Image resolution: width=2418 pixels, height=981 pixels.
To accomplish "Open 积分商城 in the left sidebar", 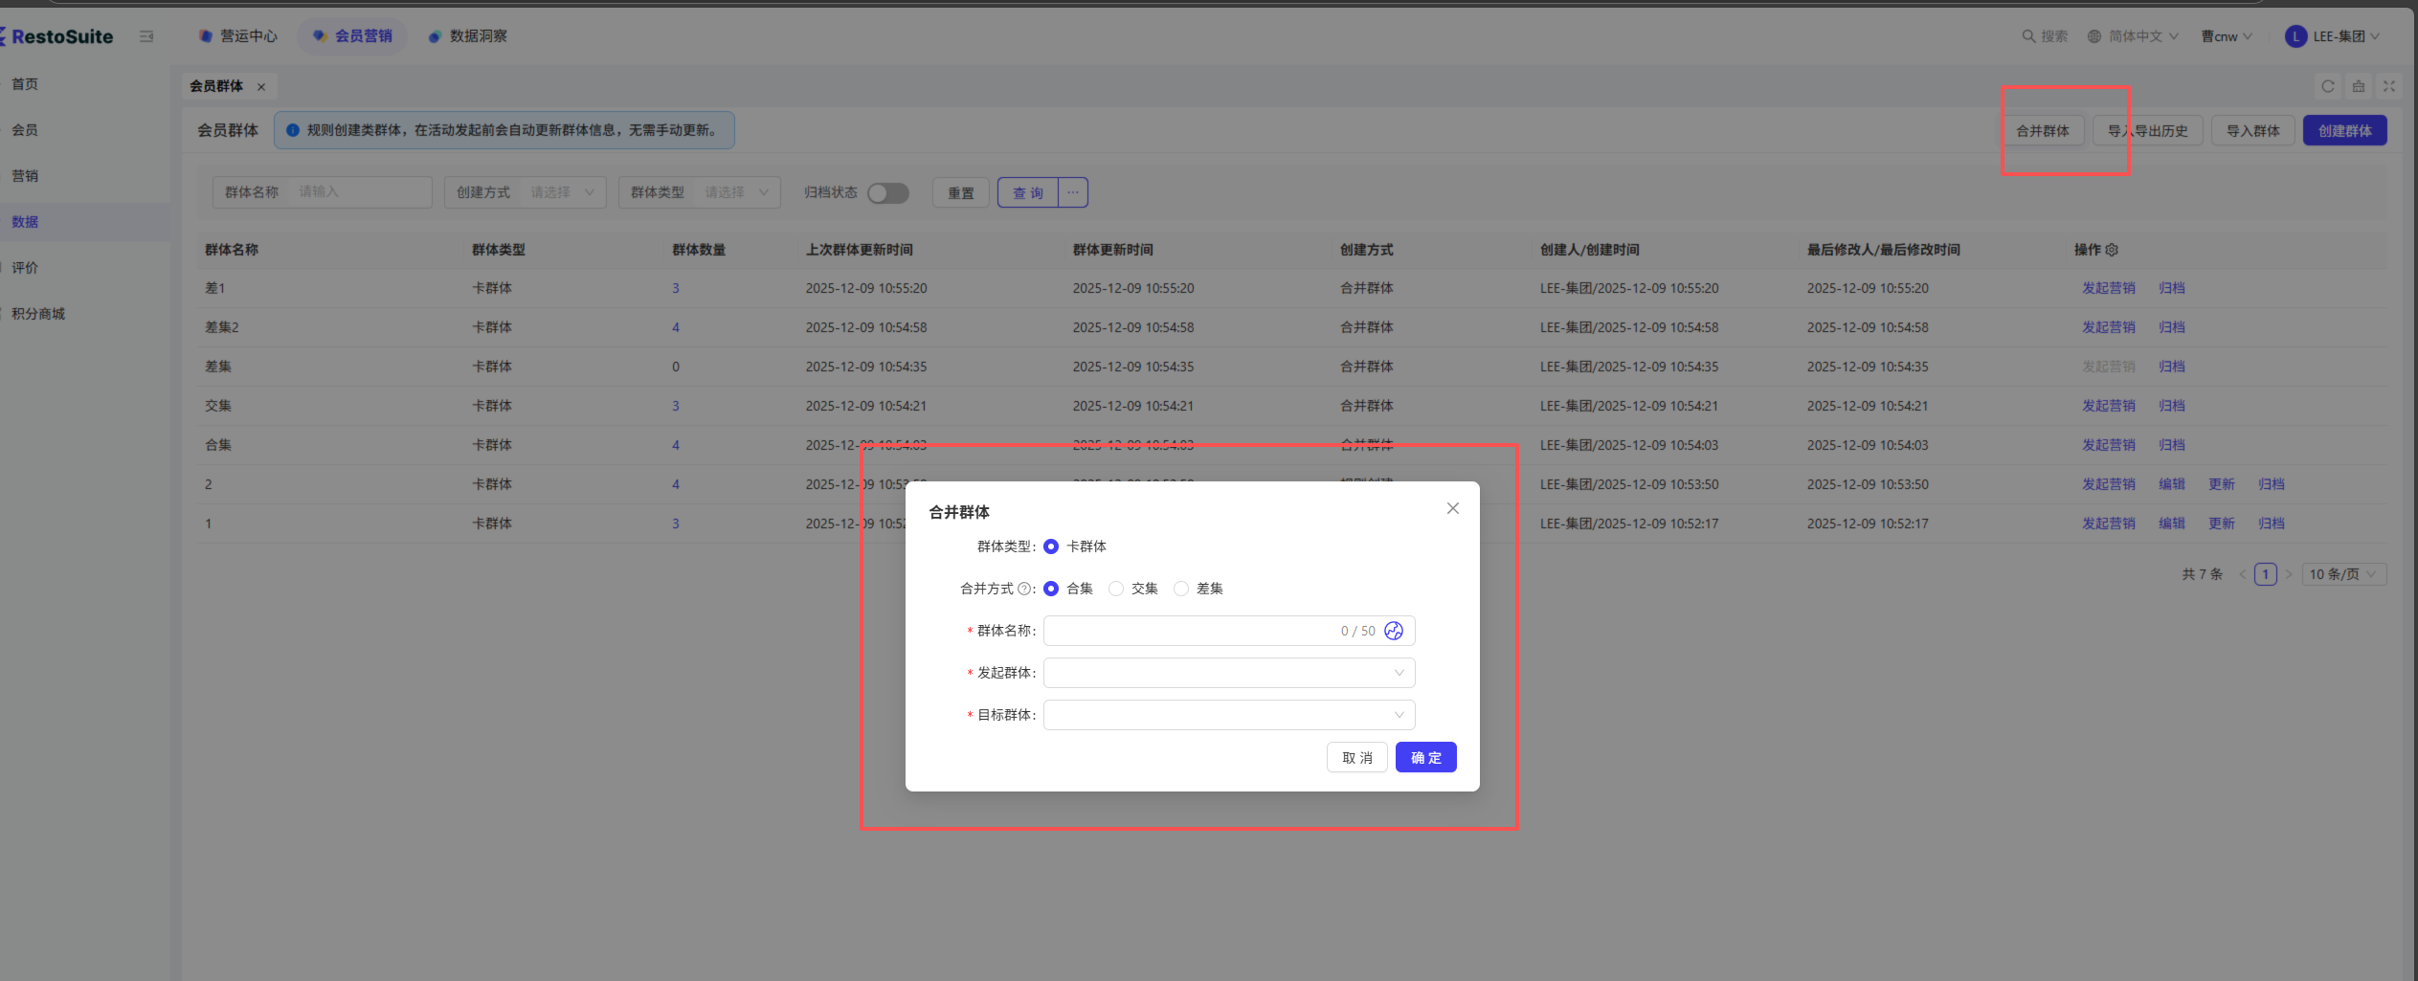I will click(38, 314).
